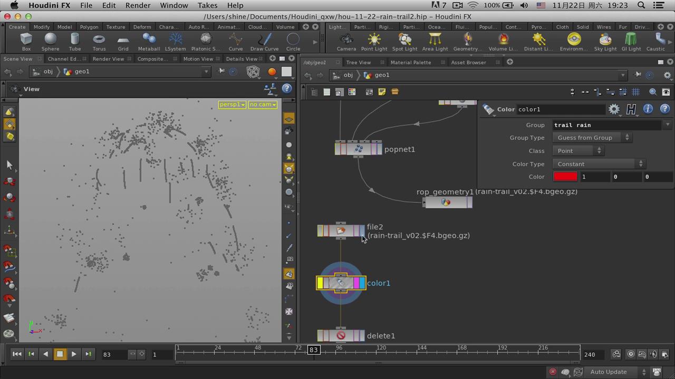This screenshot has height=379, width=675.
Task: Open the Render menu
Action: (x=138, y=5)
